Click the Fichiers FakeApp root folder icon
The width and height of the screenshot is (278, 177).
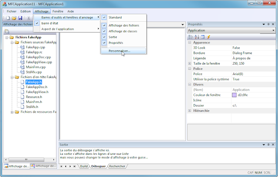pos(12,37)
